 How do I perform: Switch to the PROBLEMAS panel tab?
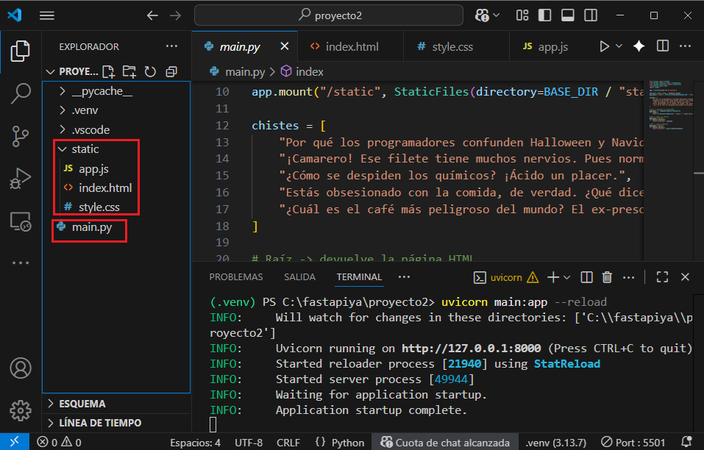click(235, 276)
